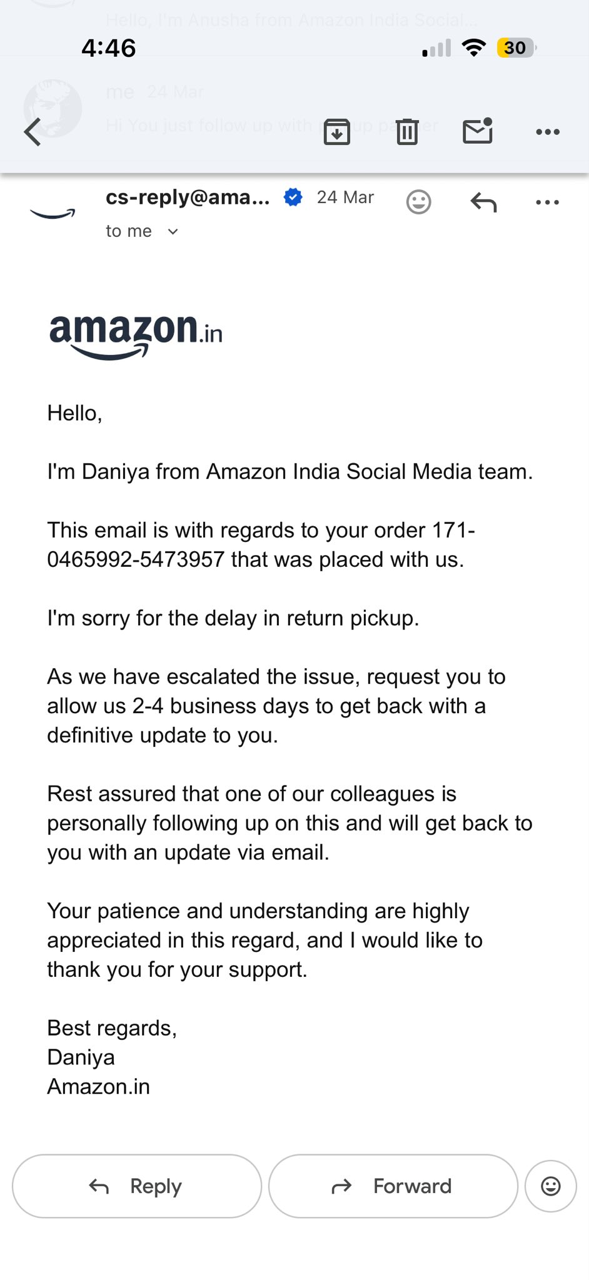Tap the amazon.in logo in email

click(x=136, y=335)
